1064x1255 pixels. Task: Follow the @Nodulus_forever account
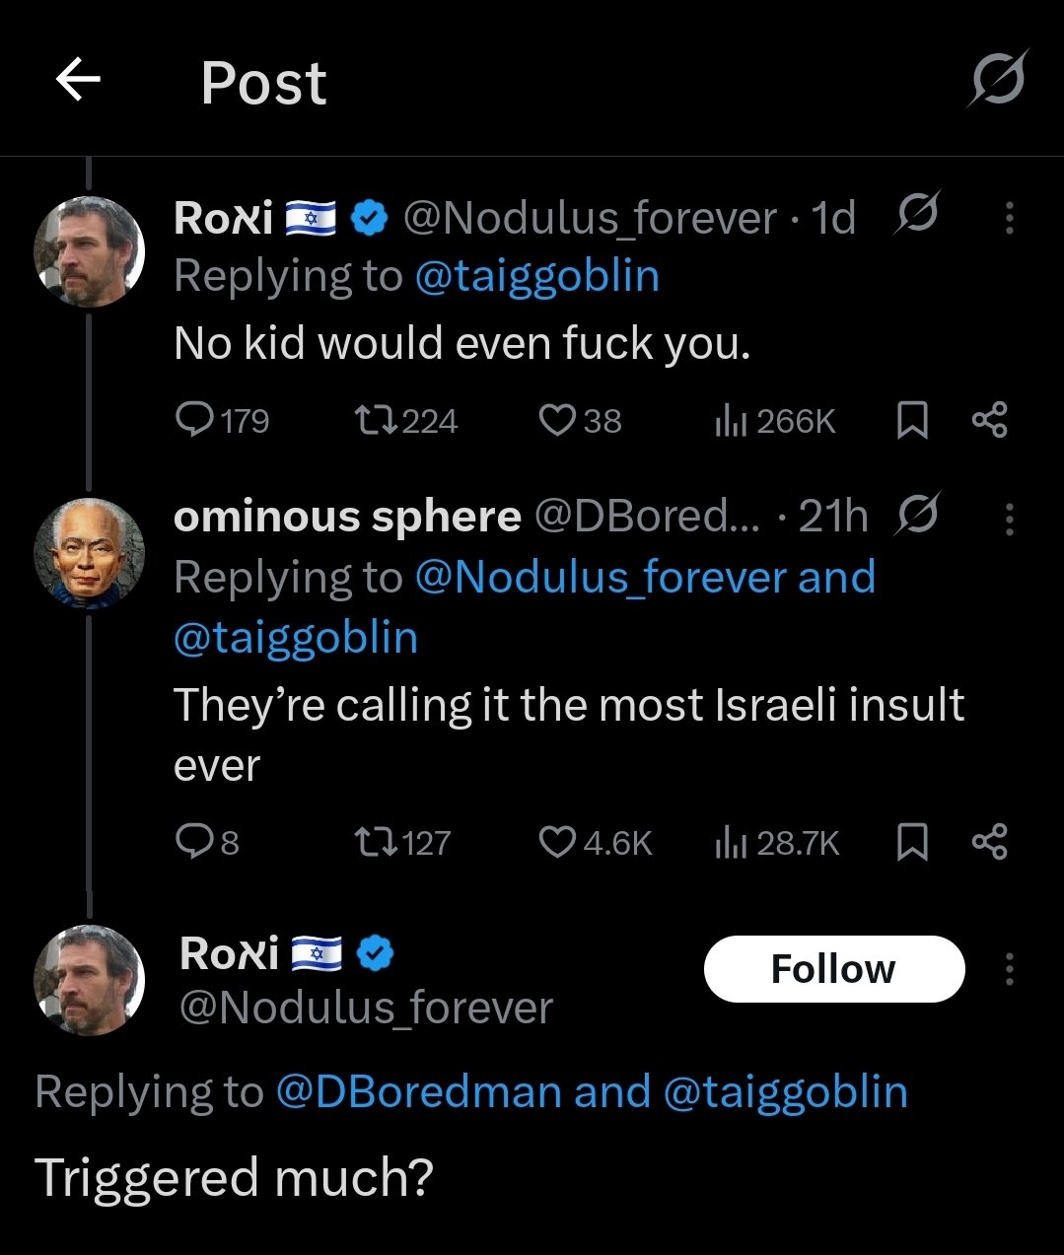coord(833,969)
